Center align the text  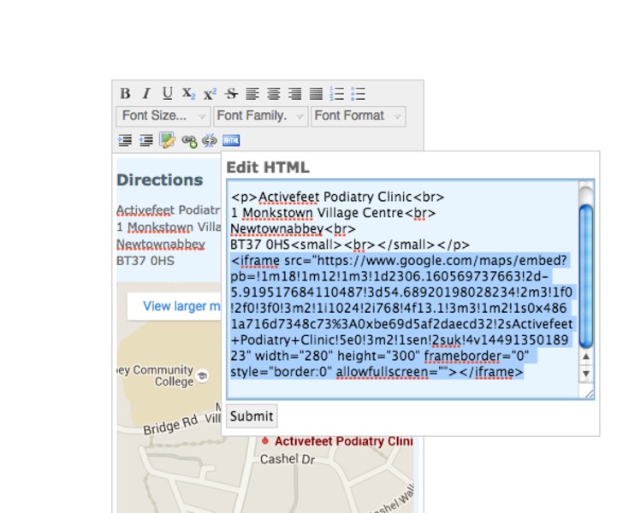point(274,94)
